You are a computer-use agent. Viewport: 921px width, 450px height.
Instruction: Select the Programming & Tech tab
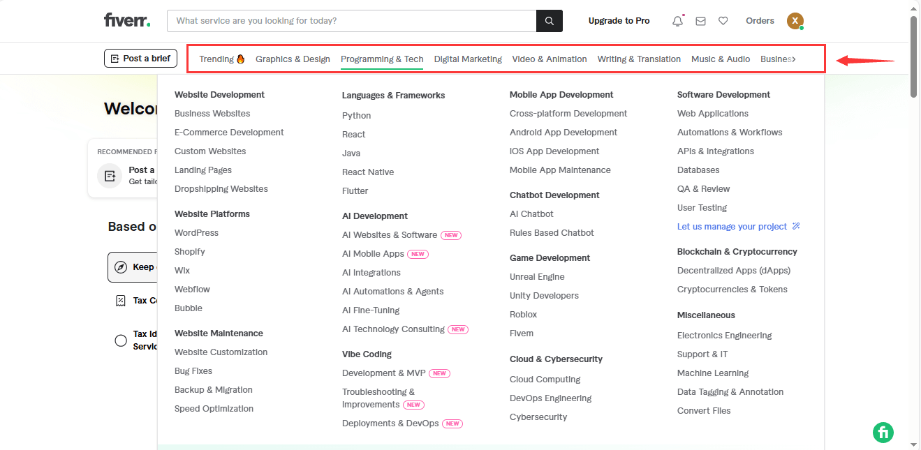click(x=382, y=59)
